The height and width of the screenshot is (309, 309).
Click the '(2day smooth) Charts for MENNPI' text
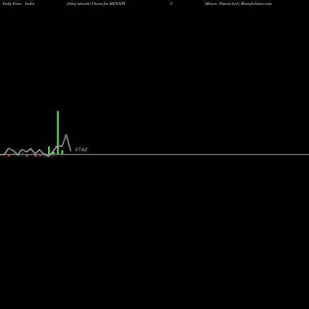pos(96,4)
